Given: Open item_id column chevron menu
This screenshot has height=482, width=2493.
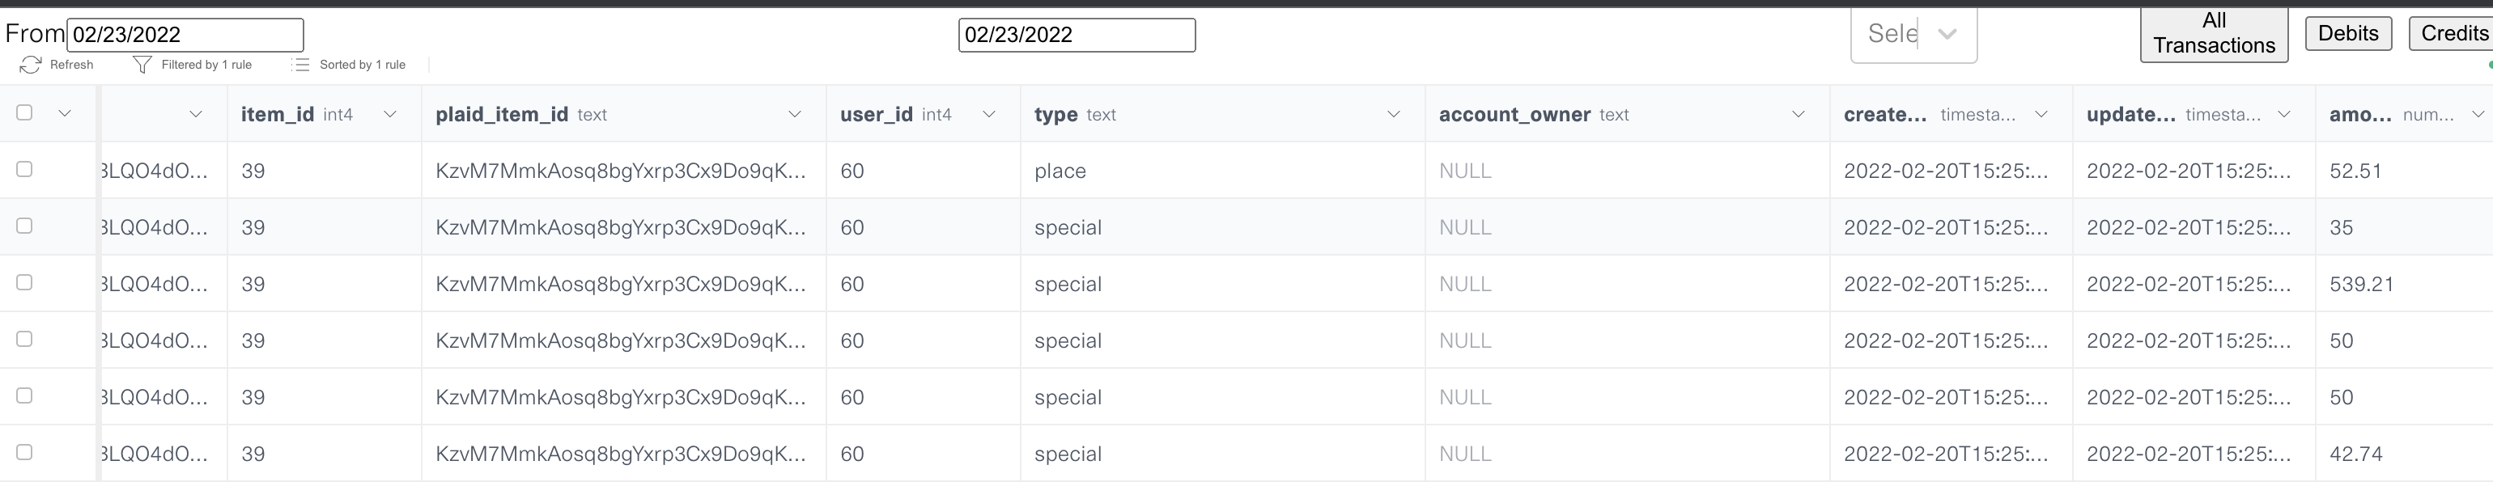Looking at the screenshot, I should pyautogui.click(x=390, y=114).
